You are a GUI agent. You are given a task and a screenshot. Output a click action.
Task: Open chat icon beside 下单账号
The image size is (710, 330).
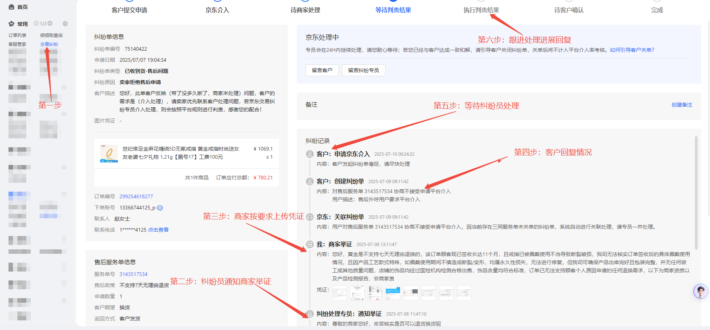tap(160, 208)
